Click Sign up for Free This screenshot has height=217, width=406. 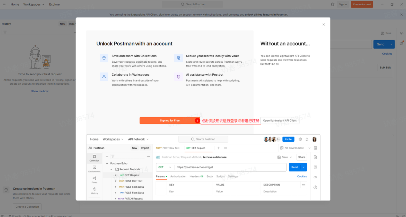point(170,120)
